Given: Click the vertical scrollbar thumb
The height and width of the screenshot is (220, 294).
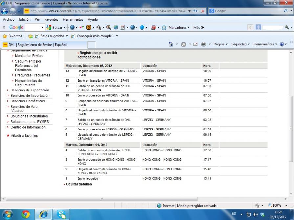Looking at the screenshot, I should pyautogui.click(x=291, y=129).
